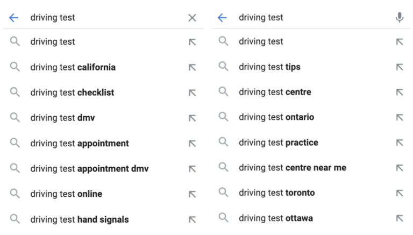Select 'driving test hand signals' suggestion
Viewport: 413px width, 235px height.
80,219
